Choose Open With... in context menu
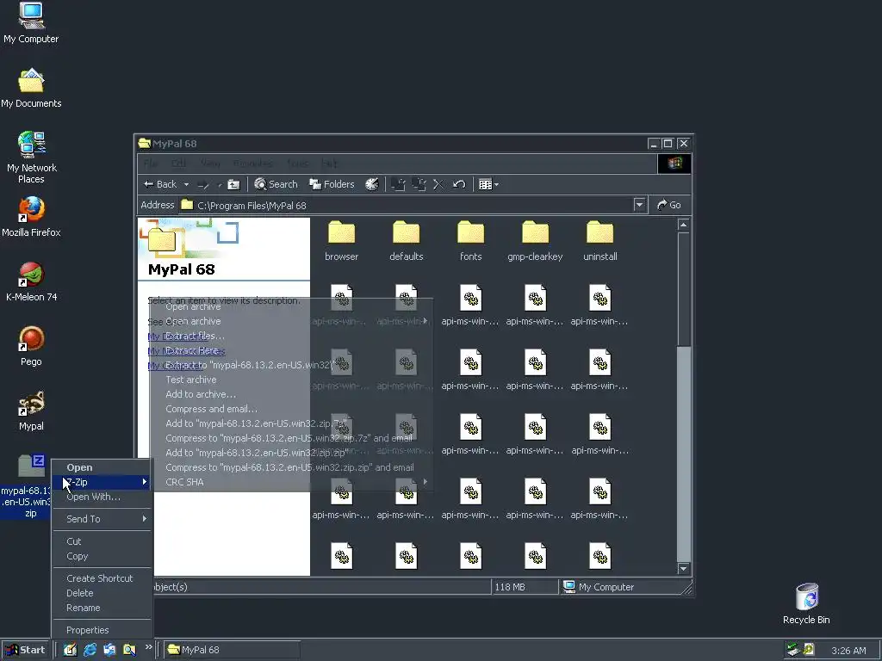 coord(102,497)
